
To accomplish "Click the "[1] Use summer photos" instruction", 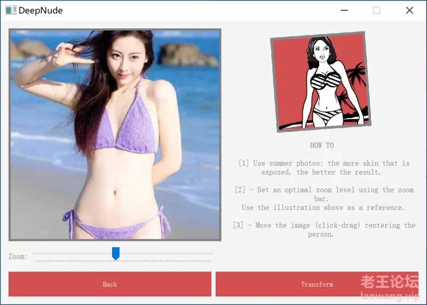I will [x=323, y=168].
